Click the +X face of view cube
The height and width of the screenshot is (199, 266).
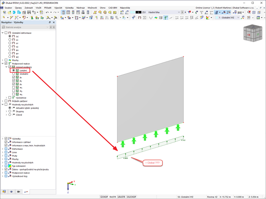click(x=248, y=35)
